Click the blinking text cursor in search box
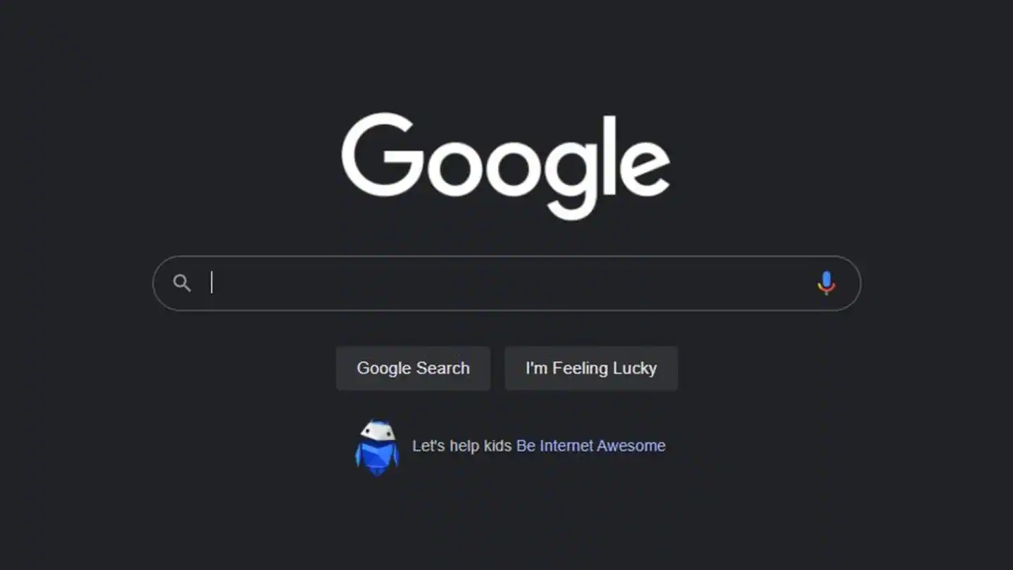Image resolution: width=1013 pixels, height=570 pixels. tap(212, 283)
